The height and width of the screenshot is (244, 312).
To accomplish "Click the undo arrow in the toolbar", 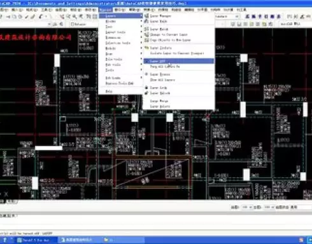I will click(41, 17).
